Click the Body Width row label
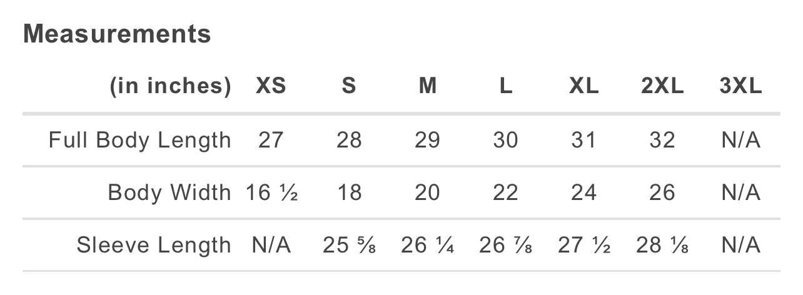 coord(169,192)
